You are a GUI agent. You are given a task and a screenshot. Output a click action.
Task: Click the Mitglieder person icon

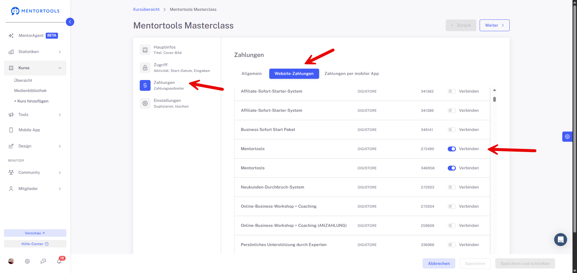click(x=11, y=189)
